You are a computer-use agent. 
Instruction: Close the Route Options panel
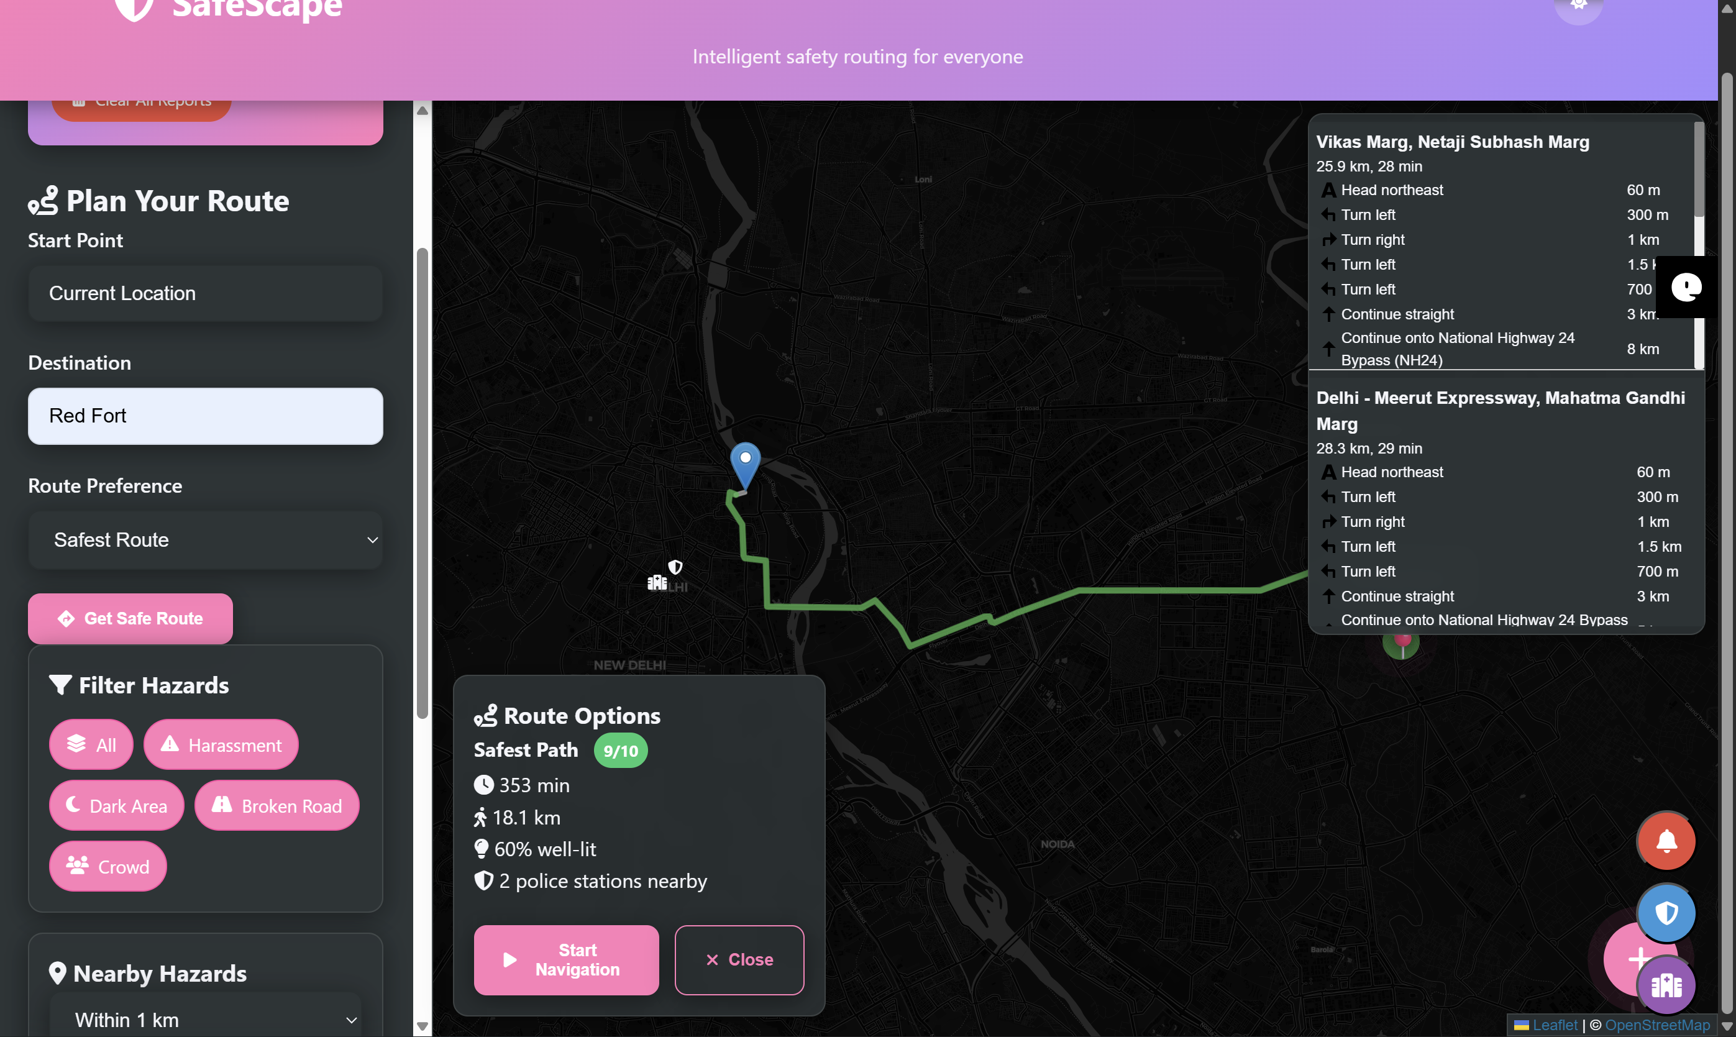coord(739,959)
